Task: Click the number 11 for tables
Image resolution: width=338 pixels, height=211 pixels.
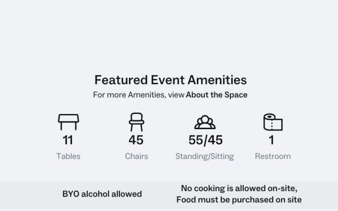Action: (68, 140)
